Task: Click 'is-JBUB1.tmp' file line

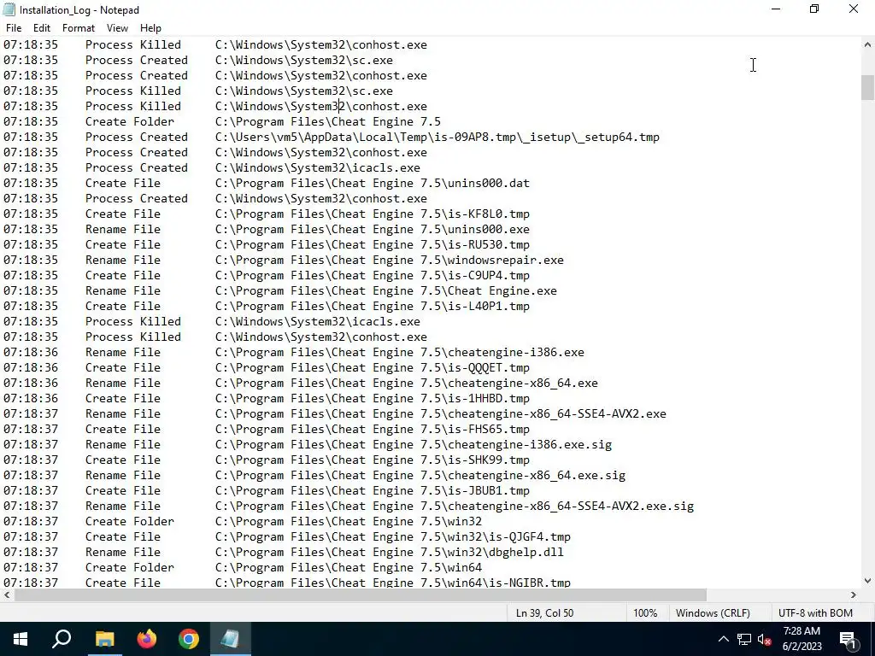Action: pyautogui.click(x=267, y=491)
